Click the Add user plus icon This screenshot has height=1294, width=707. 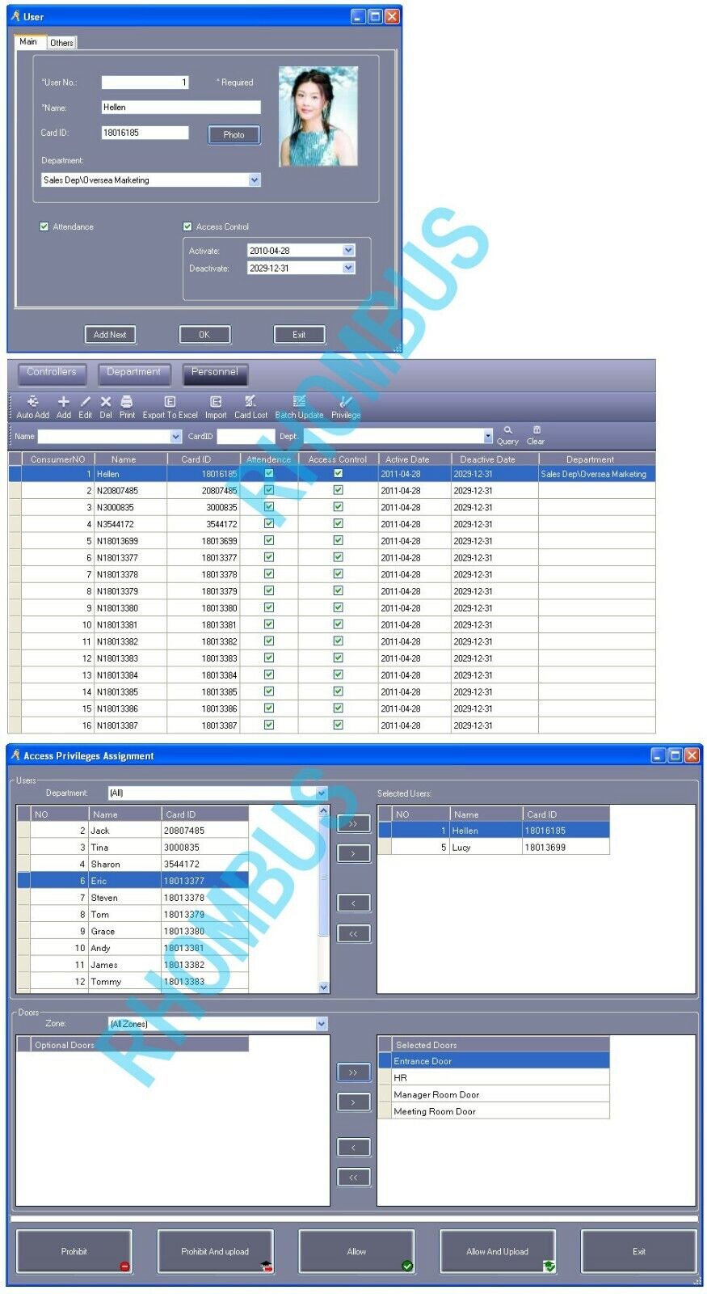click(x=63, y=402)
